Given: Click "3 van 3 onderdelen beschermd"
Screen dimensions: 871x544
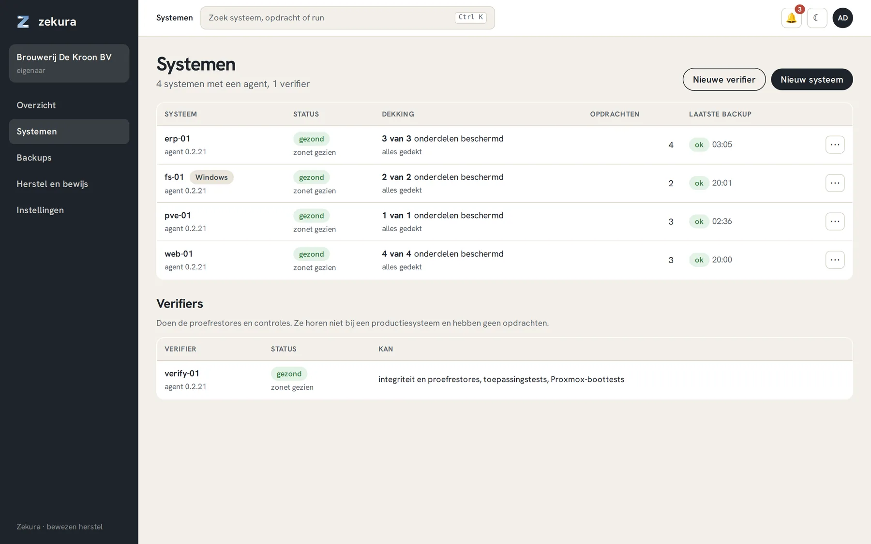Looking at the screenshot, I should (x=443, y=139).
